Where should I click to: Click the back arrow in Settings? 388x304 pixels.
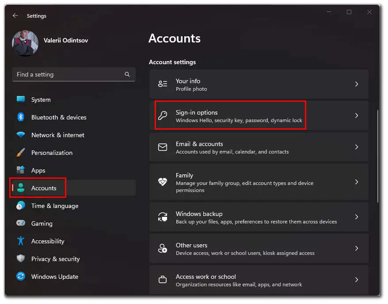click(15, 15)
